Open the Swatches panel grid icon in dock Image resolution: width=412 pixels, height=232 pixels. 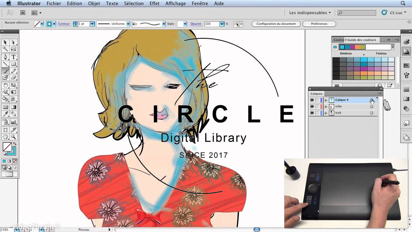[406, 65]
